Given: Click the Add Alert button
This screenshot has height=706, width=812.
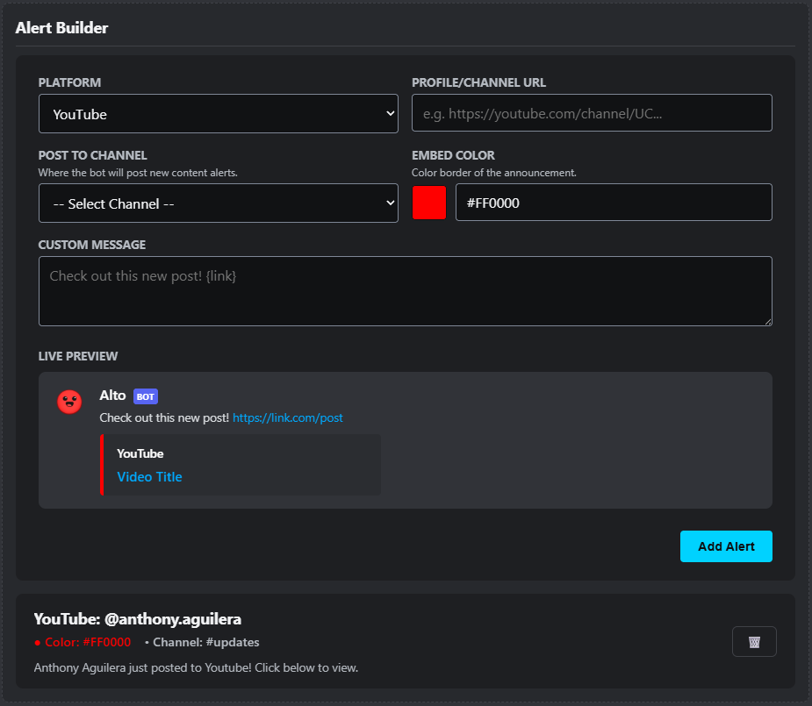Looking at the screenshot, I should click(726, 546).
